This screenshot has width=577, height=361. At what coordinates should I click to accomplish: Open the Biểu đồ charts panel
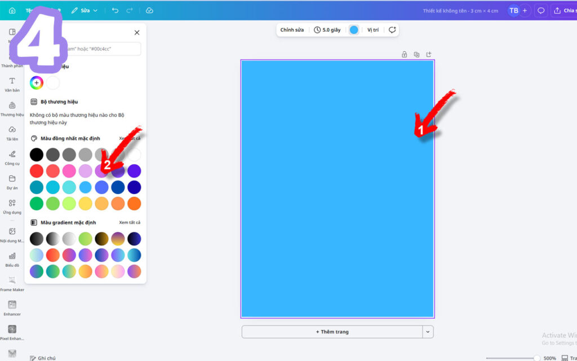click(x=12, y=259)
